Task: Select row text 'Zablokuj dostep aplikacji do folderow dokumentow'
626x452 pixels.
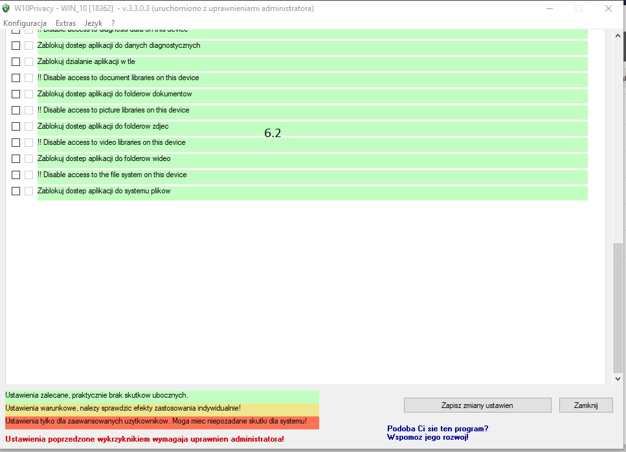Action: coord(115,94)
